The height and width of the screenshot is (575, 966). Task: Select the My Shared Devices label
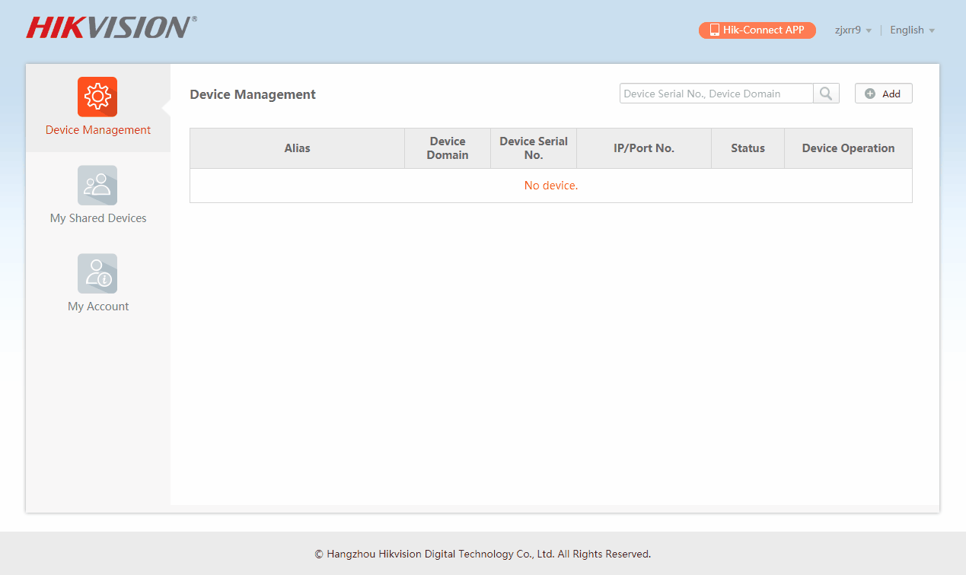tap(98, 218)
